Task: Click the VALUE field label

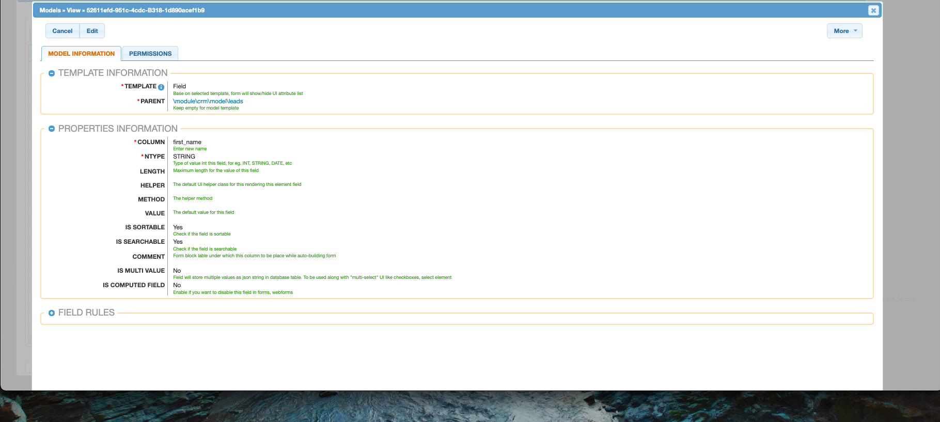Action: point(155,213)
